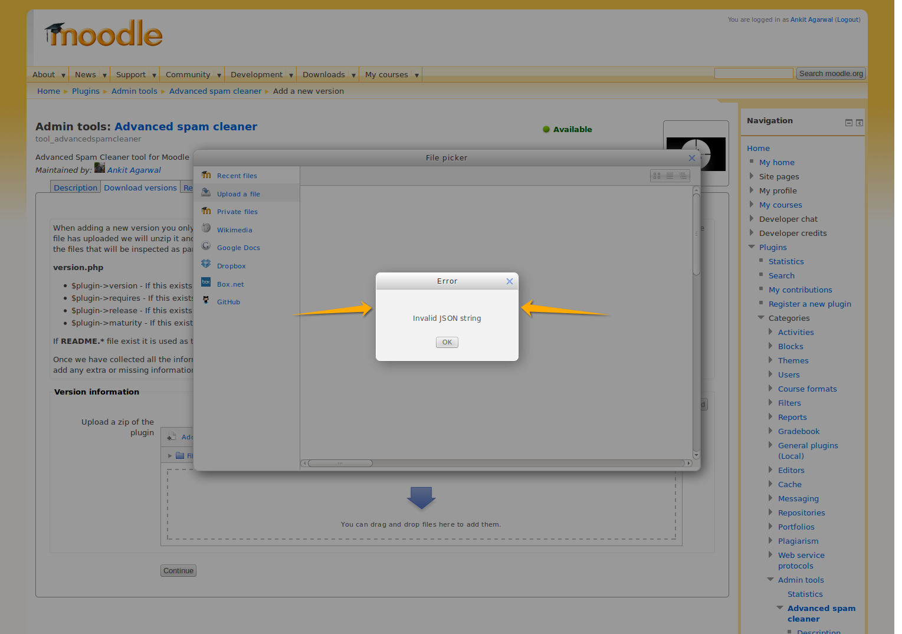Click the Private files repository icon
The width and height of the screenshot is (902, 634).
(x=206, y=211)
